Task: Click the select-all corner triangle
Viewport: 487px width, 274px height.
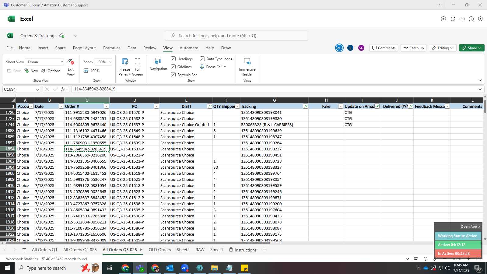Action: pos(13,100)
